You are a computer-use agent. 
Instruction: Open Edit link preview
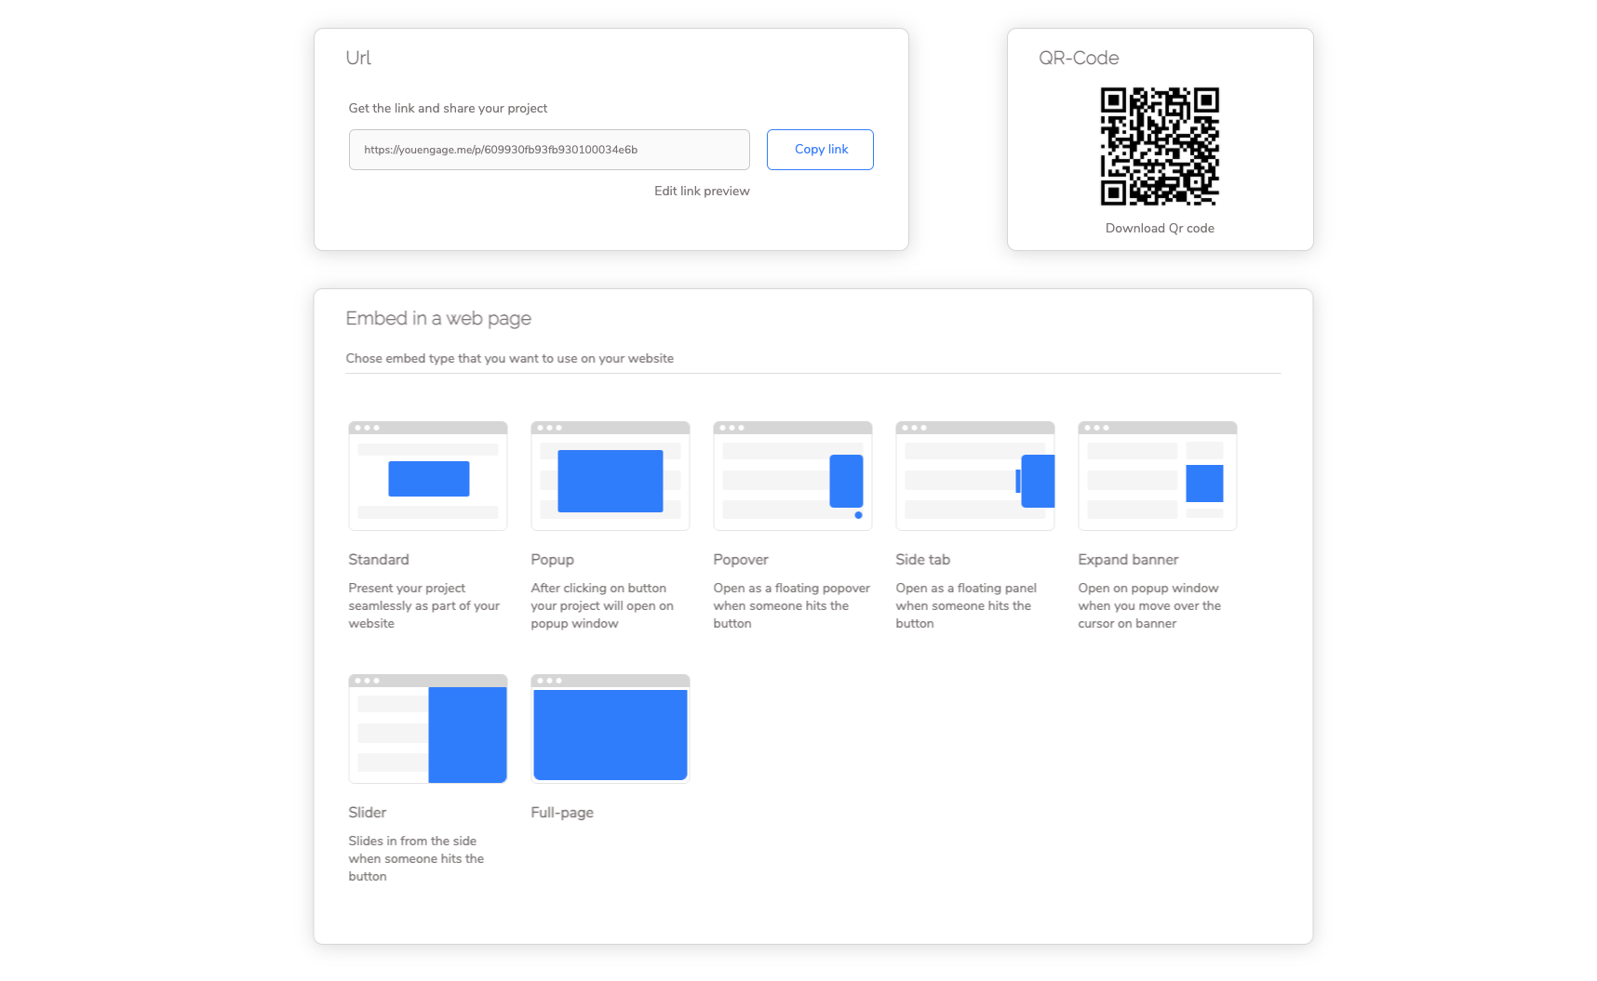(702, 191)
